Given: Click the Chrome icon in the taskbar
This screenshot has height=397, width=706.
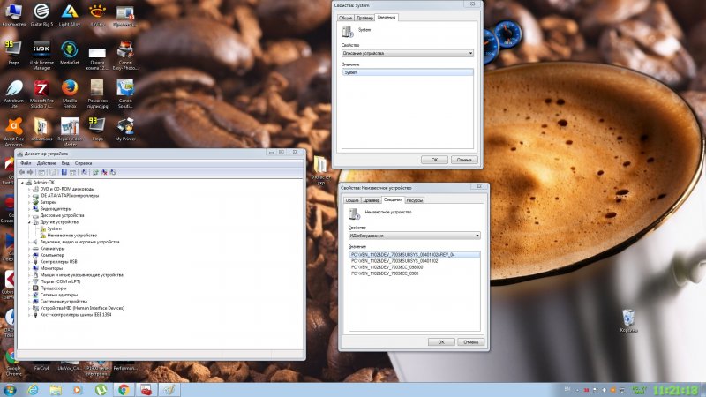Looking at the screenshot, I should [124, 389].
